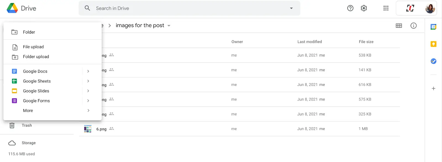Click the owner 'me' in the 1 MB row
442x162 pixels.
click(234, 129)
